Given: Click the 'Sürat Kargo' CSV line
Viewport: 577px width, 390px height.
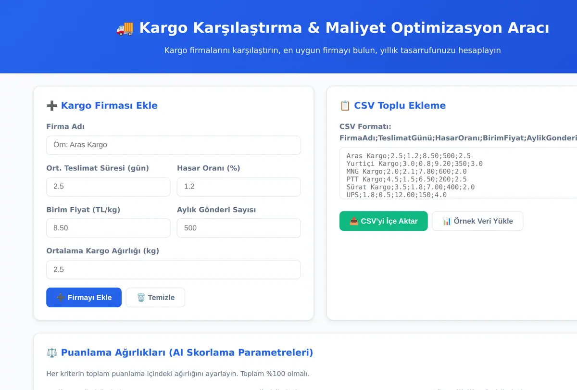Looking at the screenshot, I should [410, 187].
